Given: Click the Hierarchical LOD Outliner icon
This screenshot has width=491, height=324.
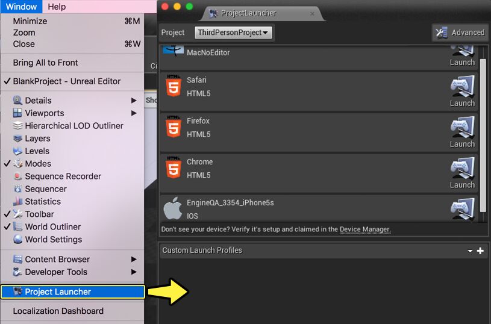Looking at the screenshot, I should click(17, 125).
